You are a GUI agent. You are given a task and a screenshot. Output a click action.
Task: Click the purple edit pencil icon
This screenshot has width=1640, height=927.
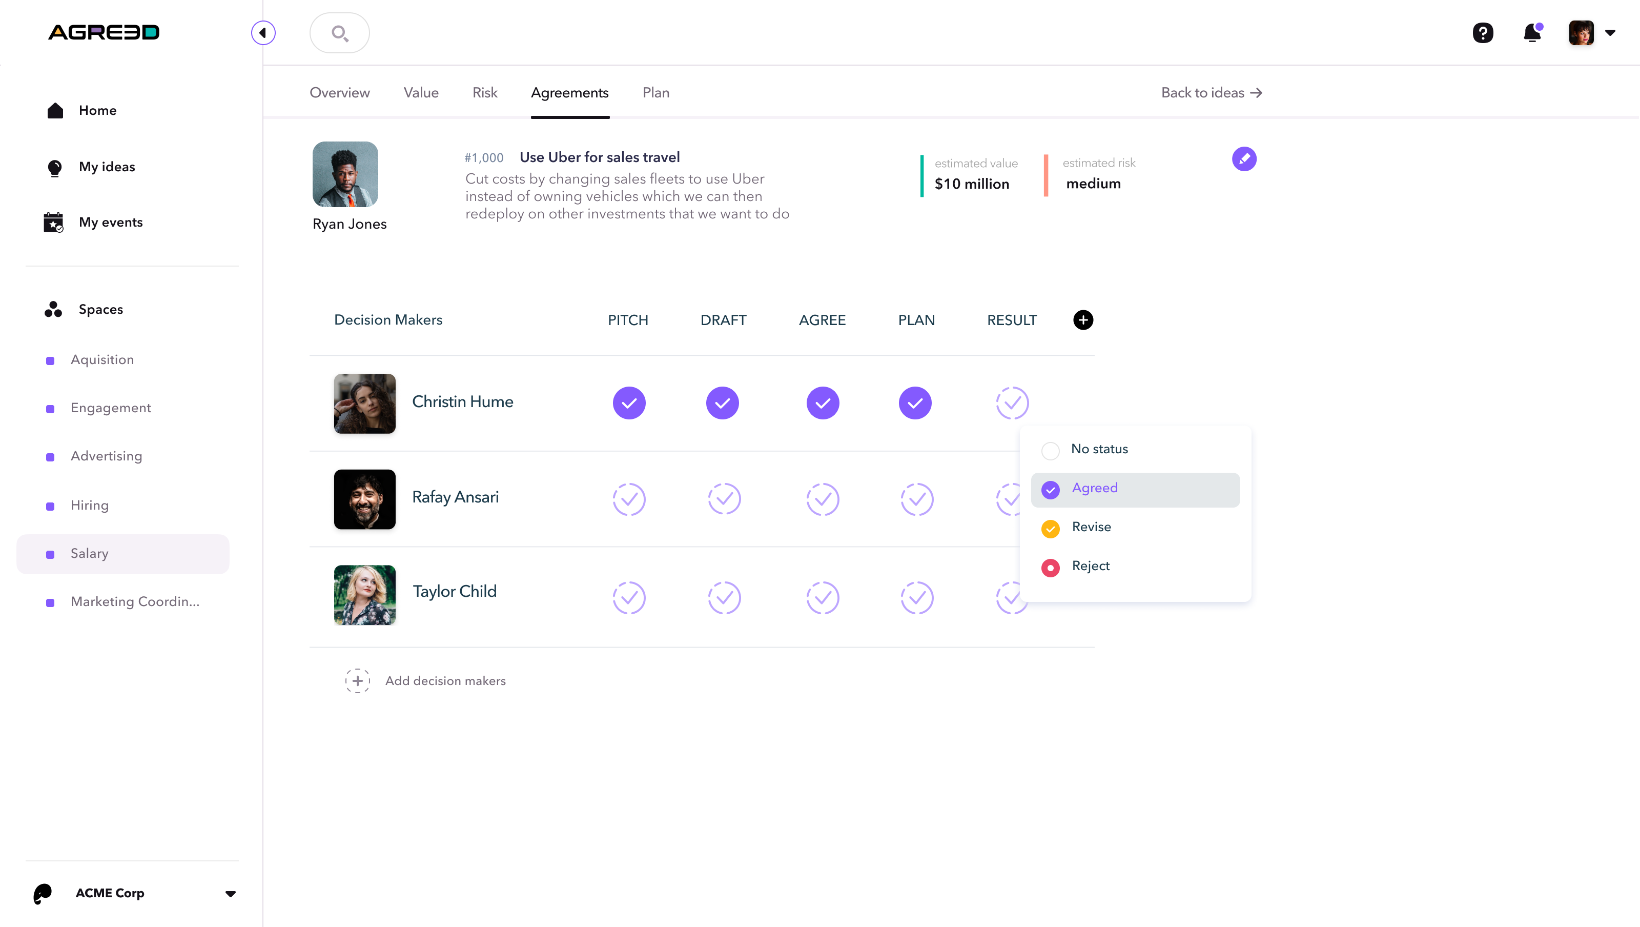point(1244,158)
